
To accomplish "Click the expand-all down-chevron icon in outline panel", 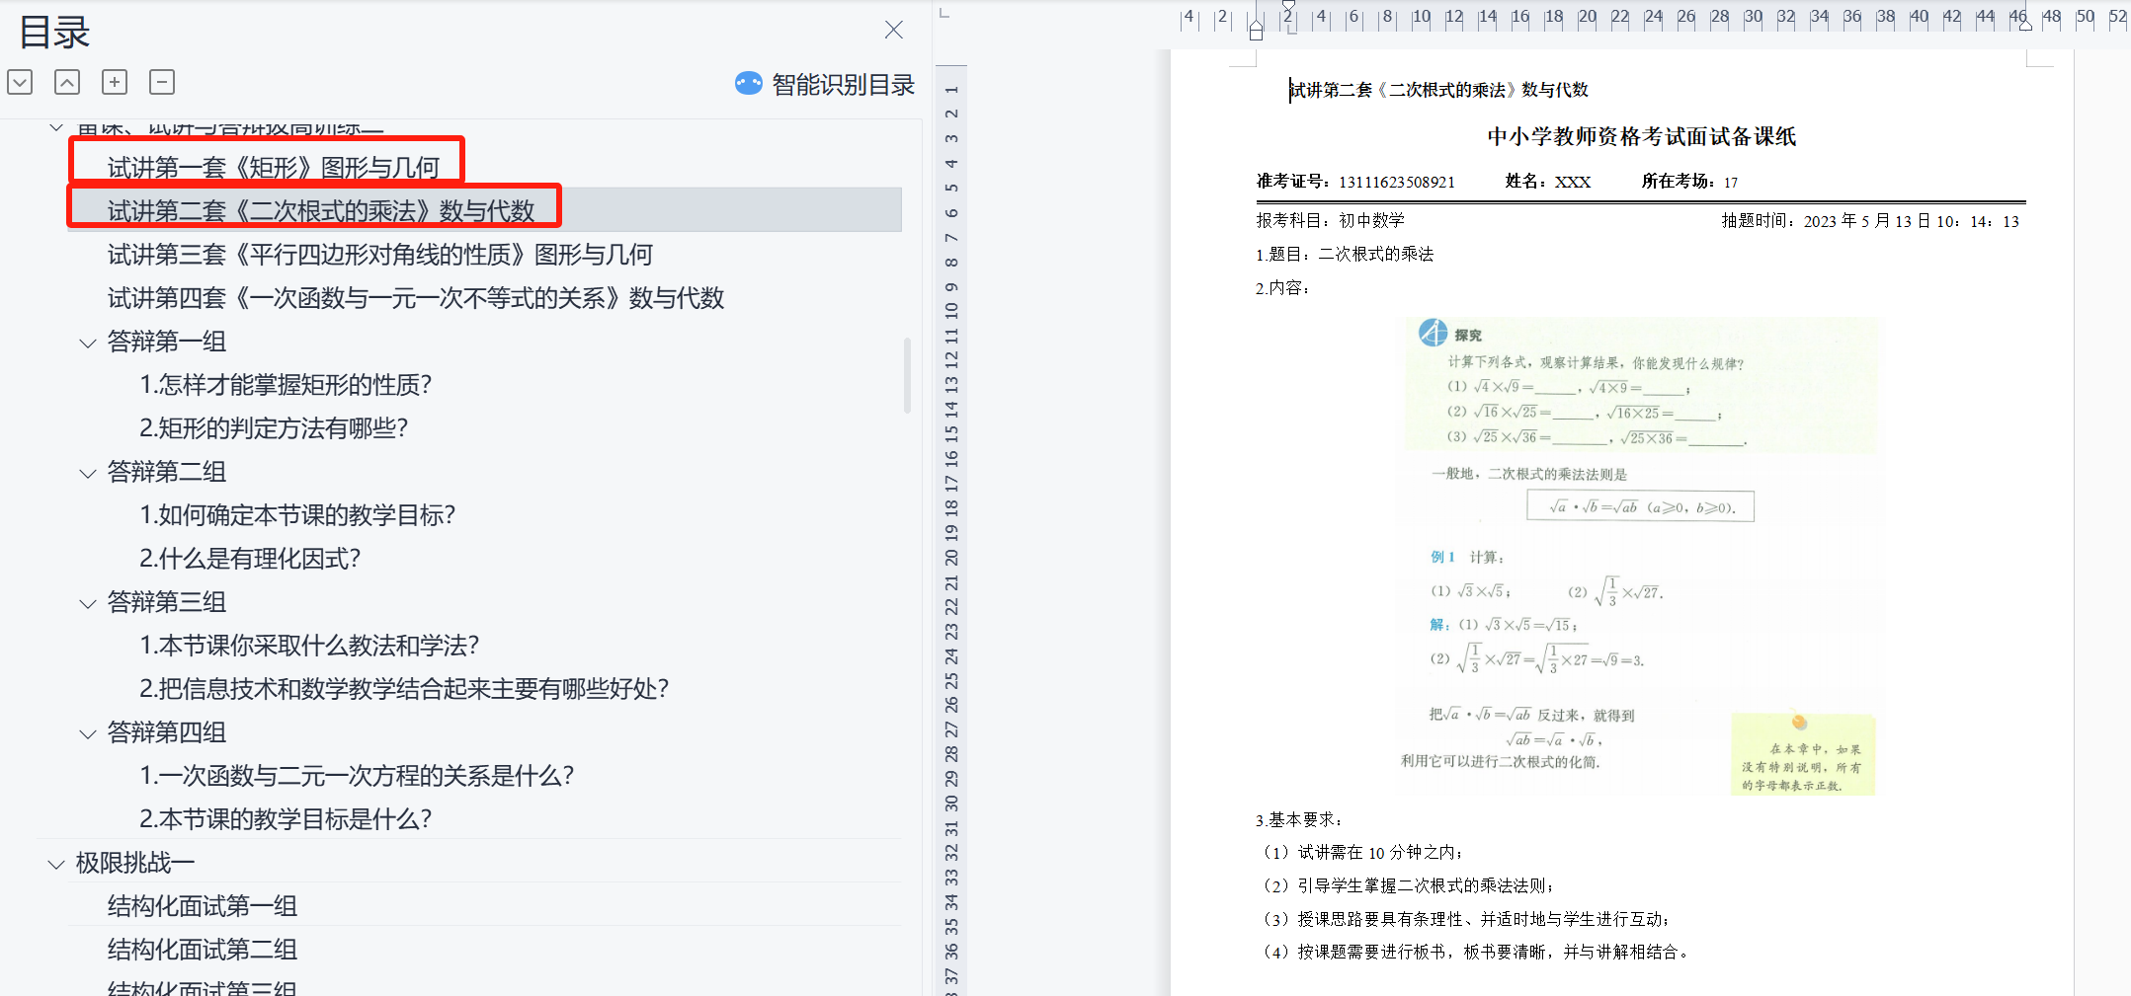I will pos(20,82).
